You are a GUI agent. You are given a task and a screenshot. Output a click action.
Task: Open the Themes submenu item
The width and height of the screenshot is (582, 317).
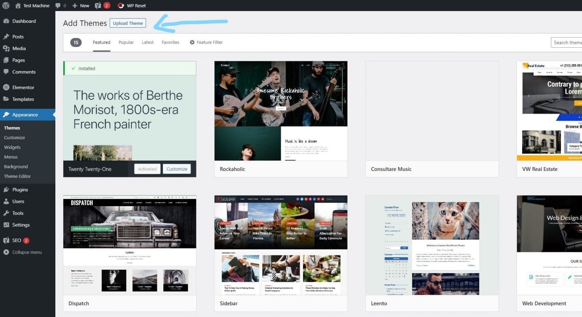coord(12,128)
